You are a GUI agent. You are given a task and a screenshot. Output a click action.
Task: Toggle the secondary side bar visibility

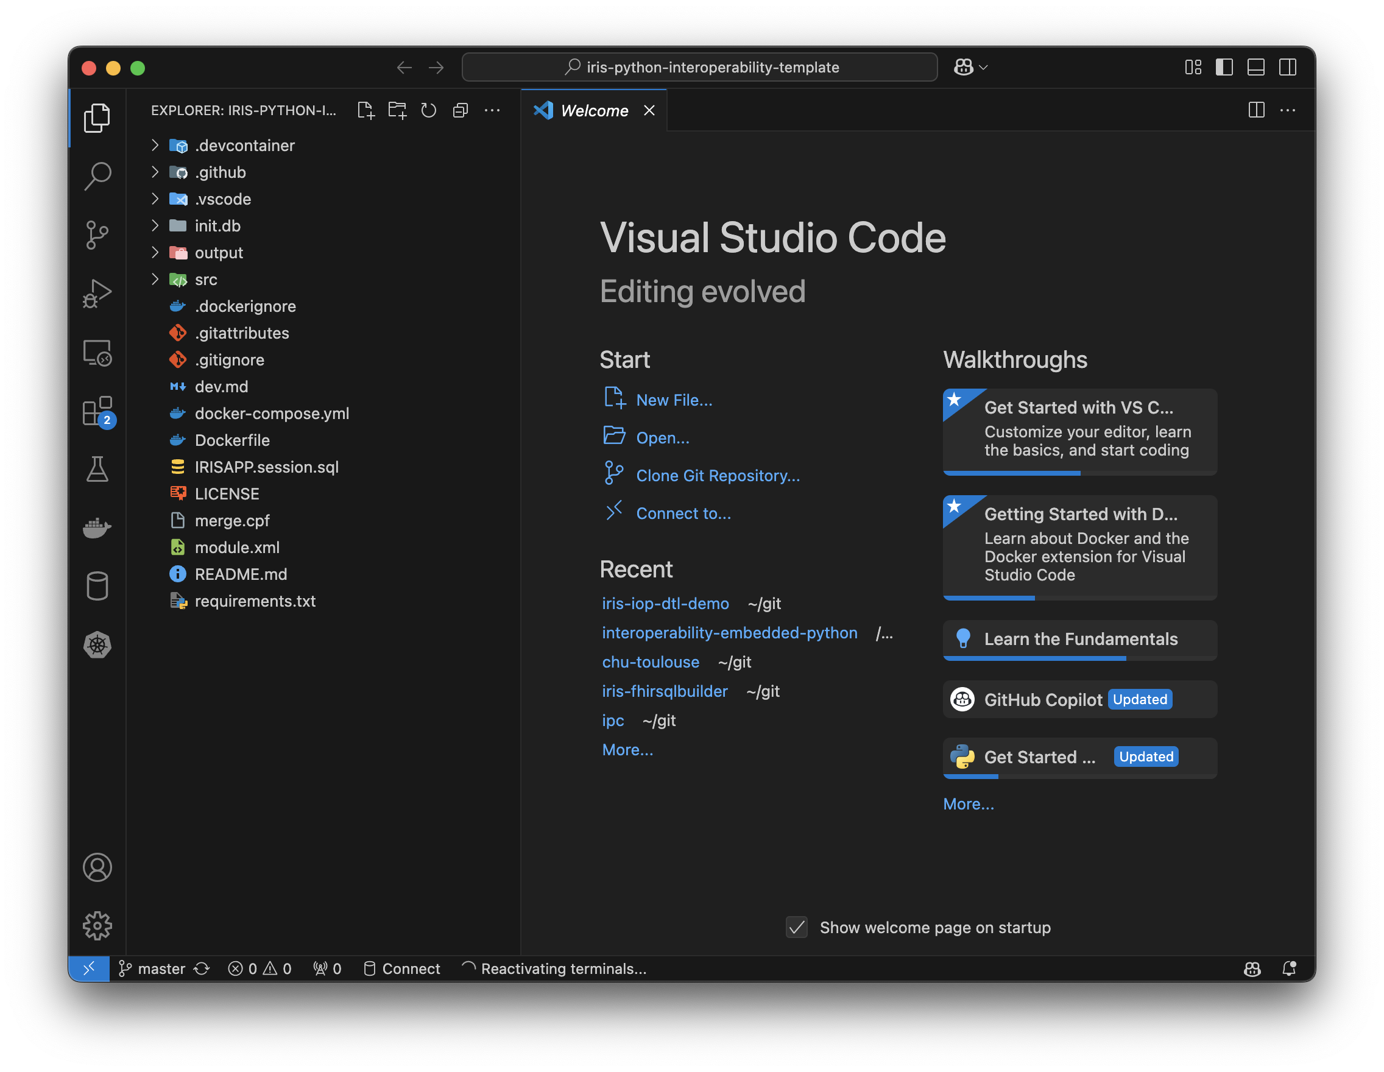[1288, 67]
